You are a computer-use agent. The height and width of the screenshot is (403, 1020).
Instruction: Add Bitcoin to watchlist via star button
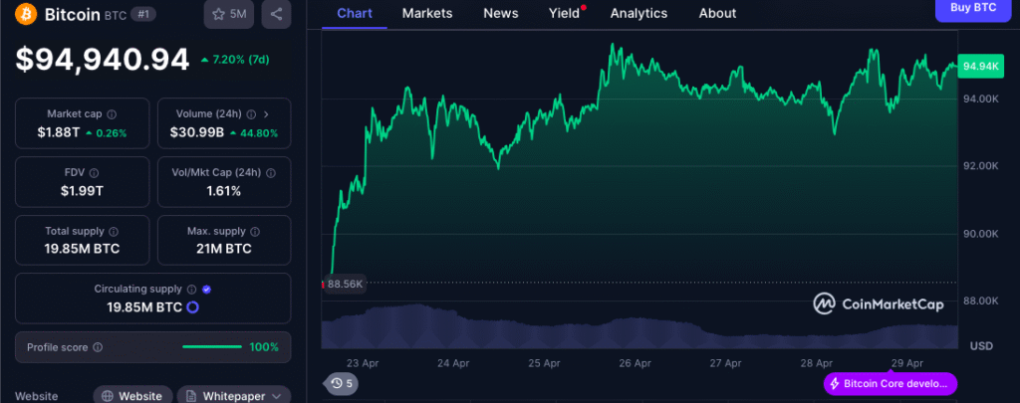(228, 14)
